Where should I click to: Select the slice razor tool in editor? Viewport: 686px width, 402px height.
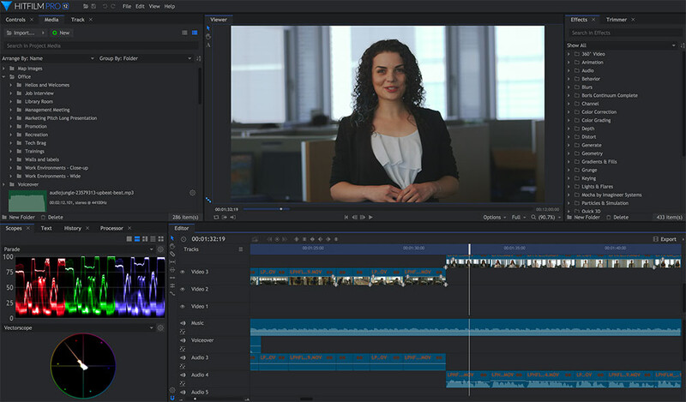172,255
